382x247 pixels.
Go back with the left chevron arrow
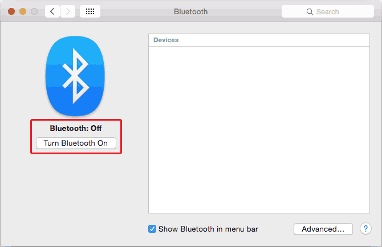(x=52, y=11)
